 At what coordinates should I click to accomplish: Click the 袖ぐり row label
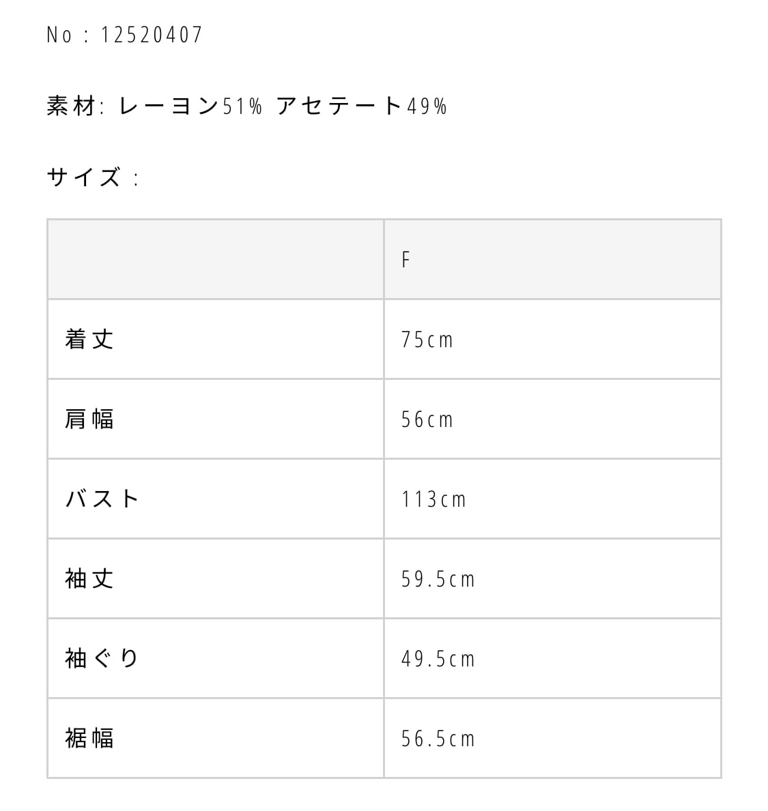click(102, 659)
